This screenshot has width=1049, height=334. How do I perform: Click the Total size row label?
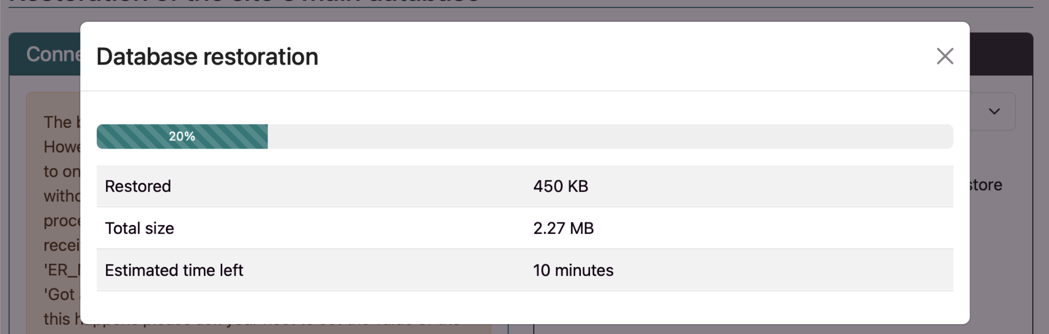pos(139,228)
